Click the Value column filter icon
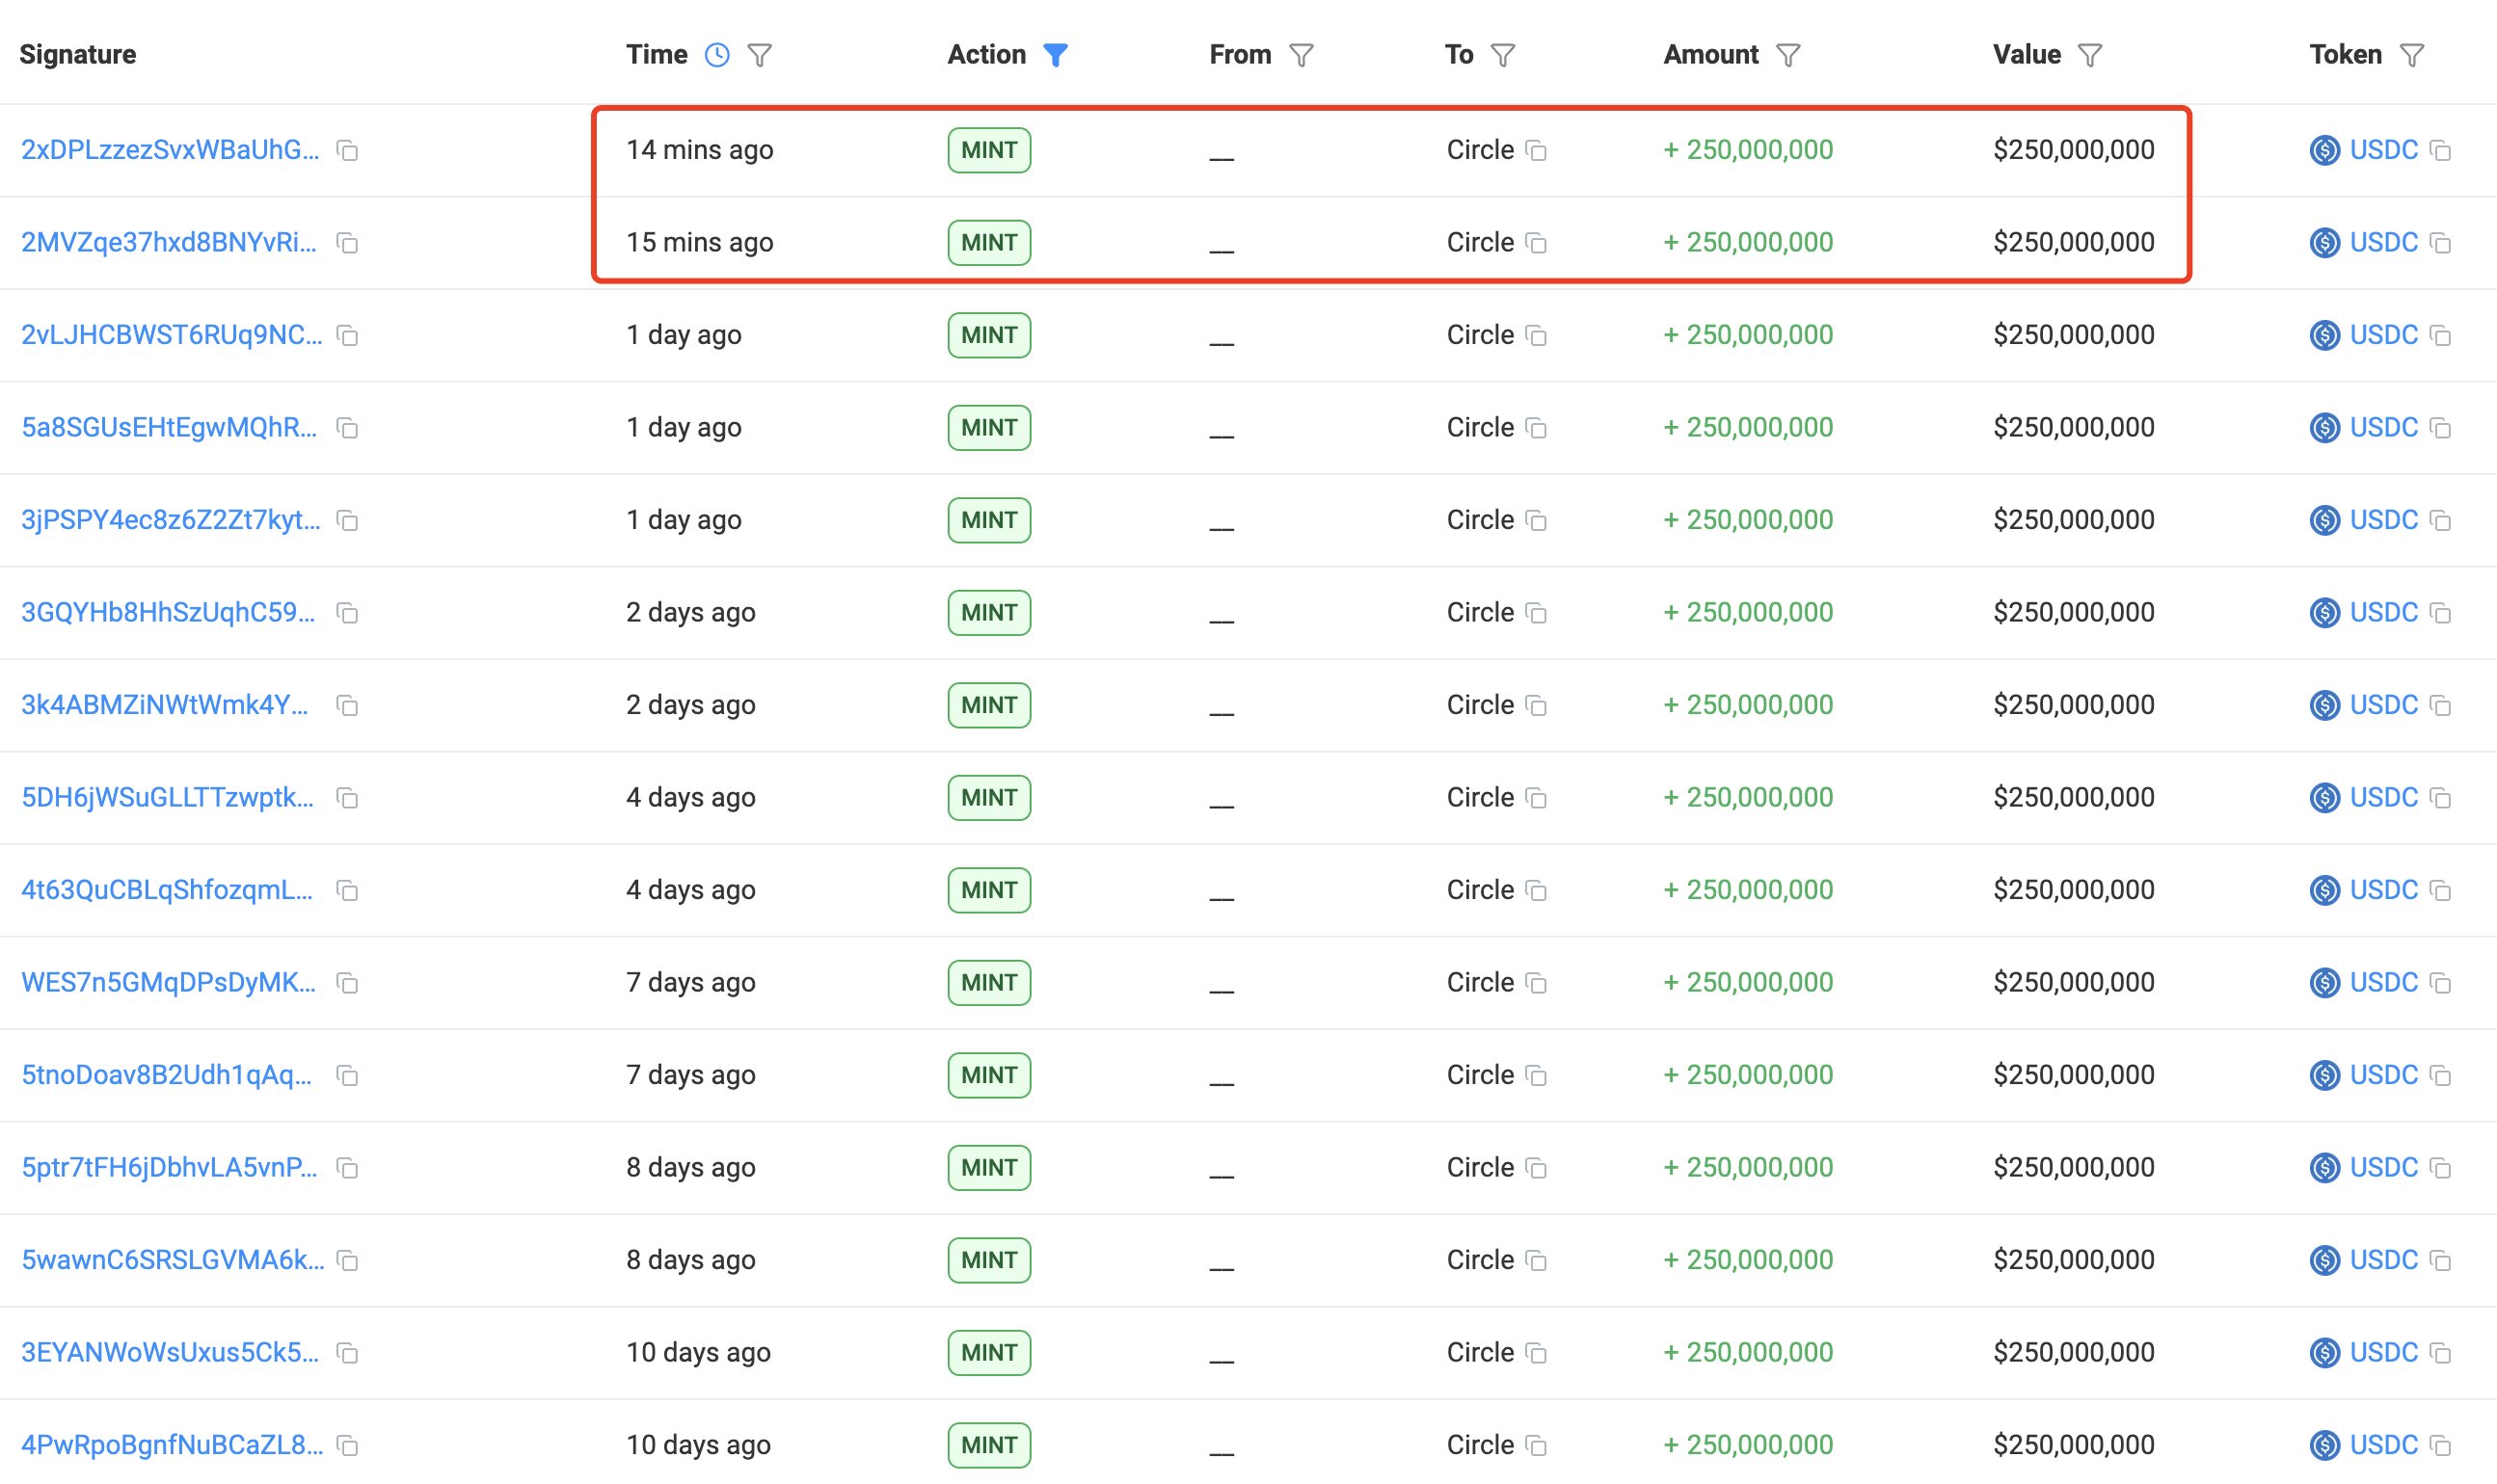The width and height of the screenshot is (2497, 1484). [2090, 55]
